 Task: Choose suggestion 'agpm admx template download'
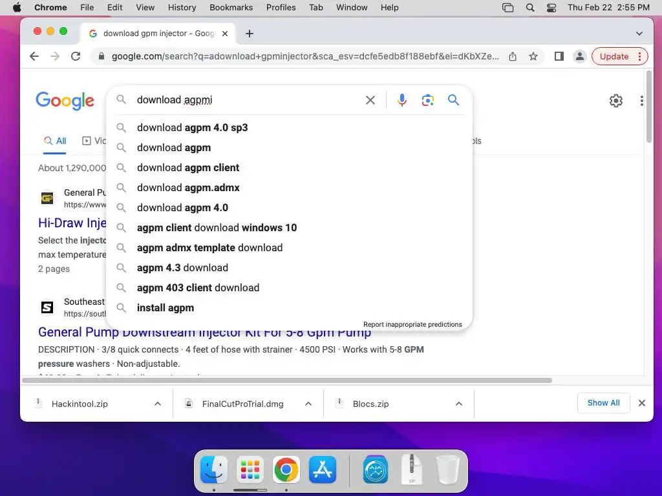click(289, 247)
